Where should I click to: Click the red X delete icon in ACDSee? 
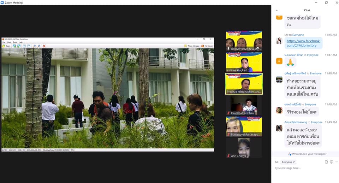pos(44,46)
